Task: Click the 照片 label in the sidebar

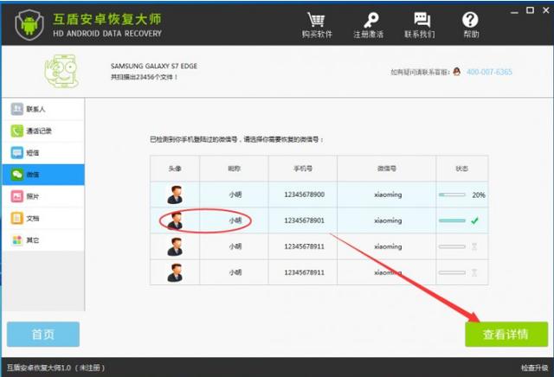Action: pyautogui.click(x=33, y=196)
